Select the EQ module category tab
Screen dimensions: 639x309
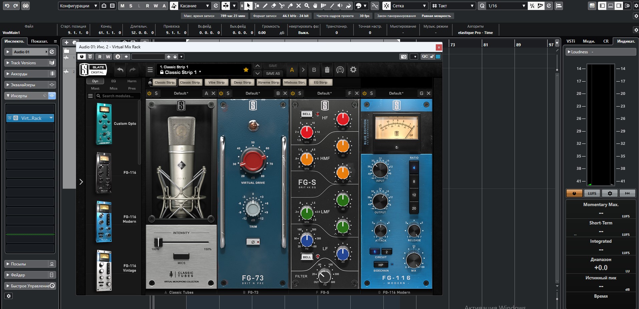[113, 81]
